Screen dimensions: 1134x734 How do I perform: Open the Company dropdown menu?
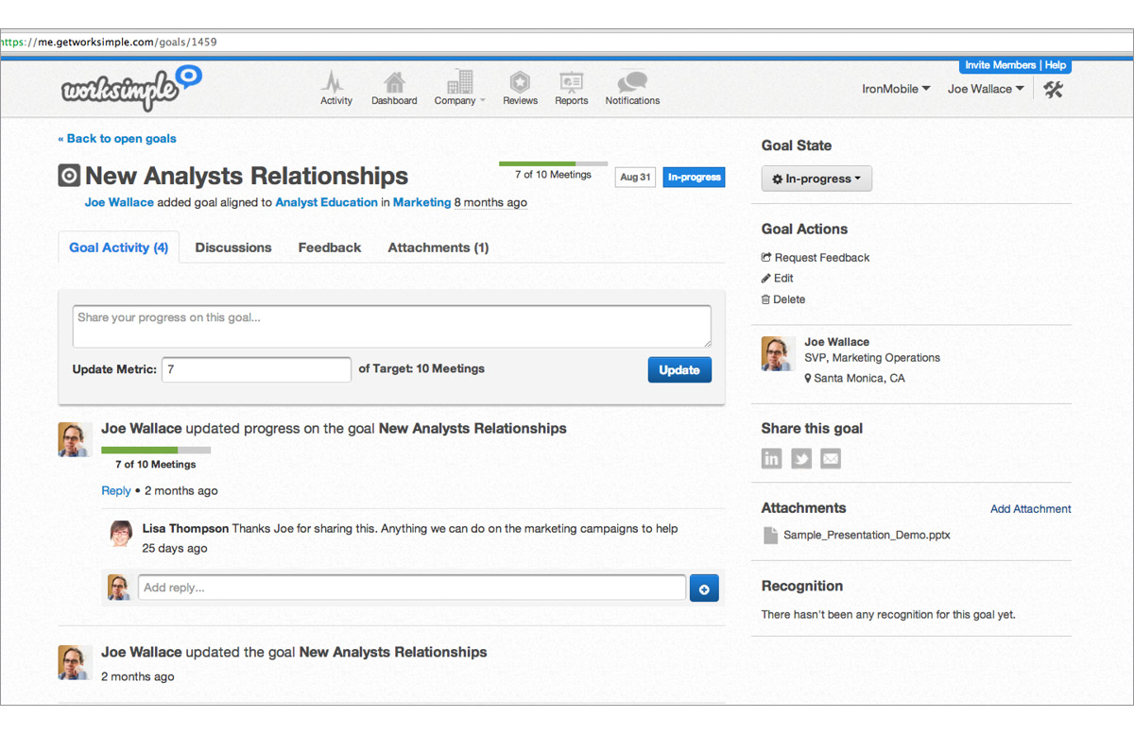(x=459, y=88)
